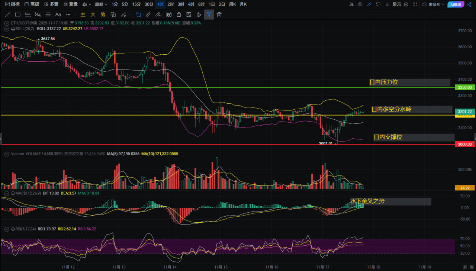The image size is (476, 271).
Task: Enter fullscreen with the expand icon
Action: tap(415, 4)
